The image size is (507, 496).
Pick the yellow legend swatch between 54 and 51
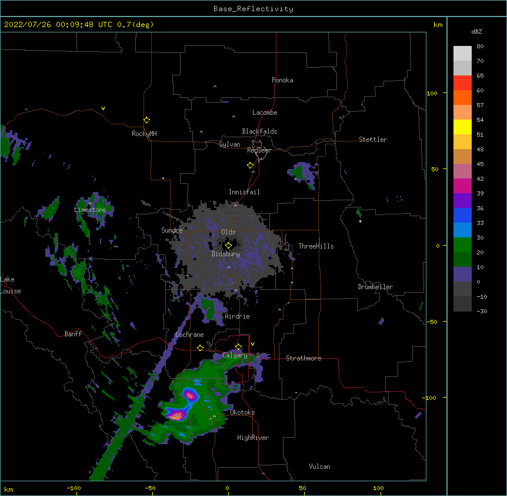point(462,127)
